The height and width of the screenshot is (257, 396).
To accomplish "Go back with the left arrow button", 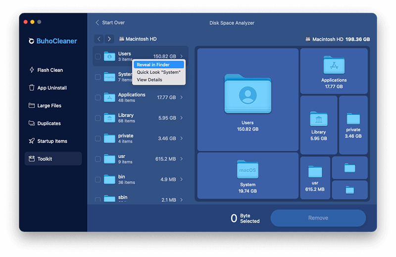I will pos(99,39).
